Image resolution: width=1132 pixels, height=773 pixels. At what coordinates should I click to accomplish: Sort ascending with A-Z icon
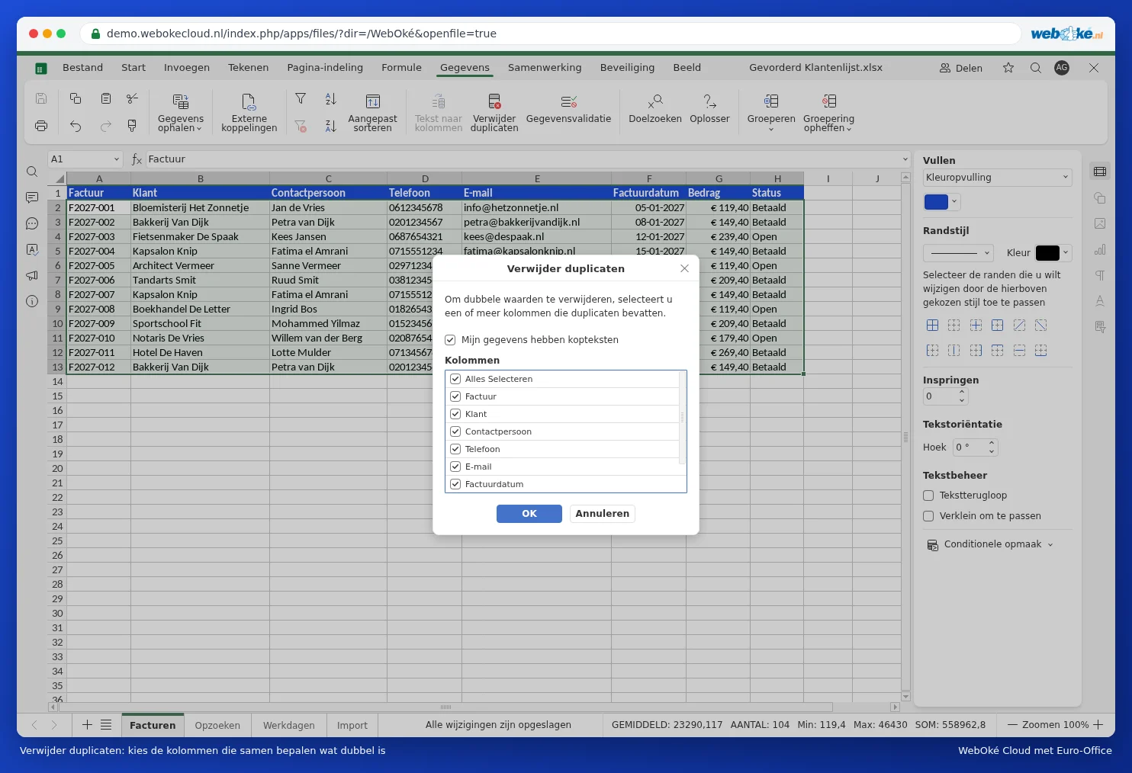click(x=330, y=98)
